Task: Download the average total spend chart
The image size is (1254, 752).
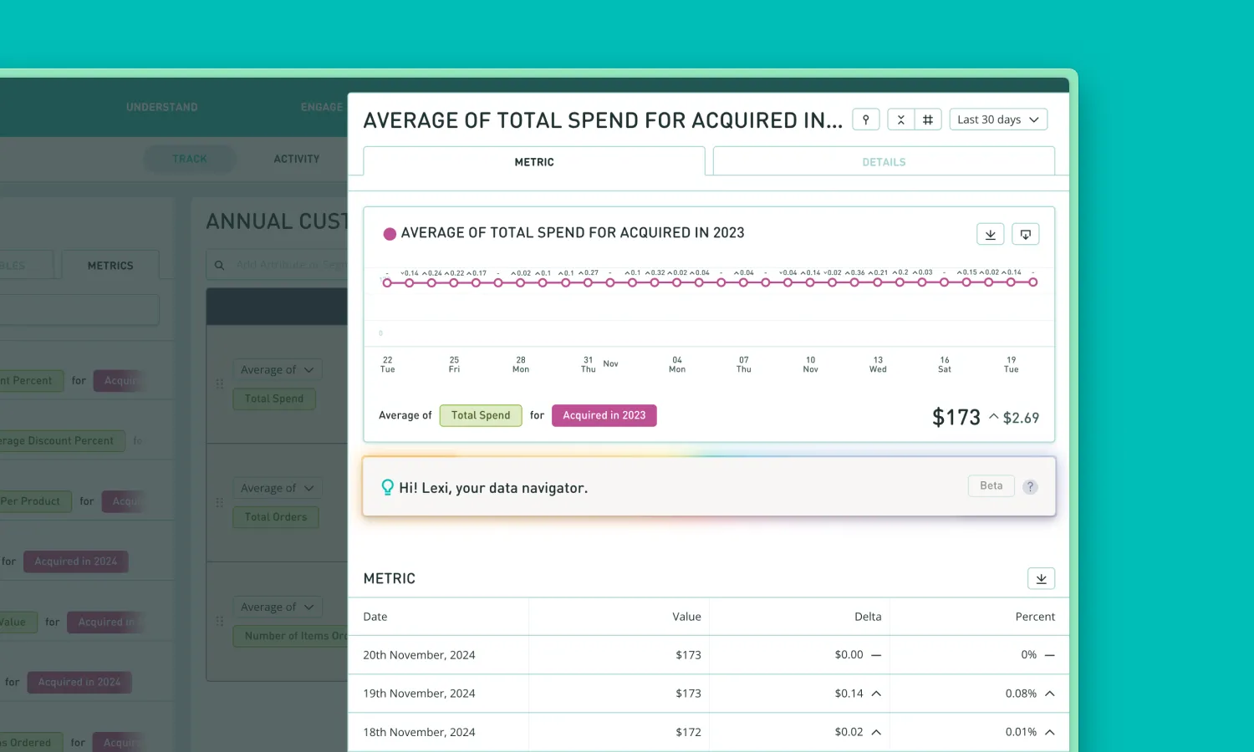Action: pos(991,234)
